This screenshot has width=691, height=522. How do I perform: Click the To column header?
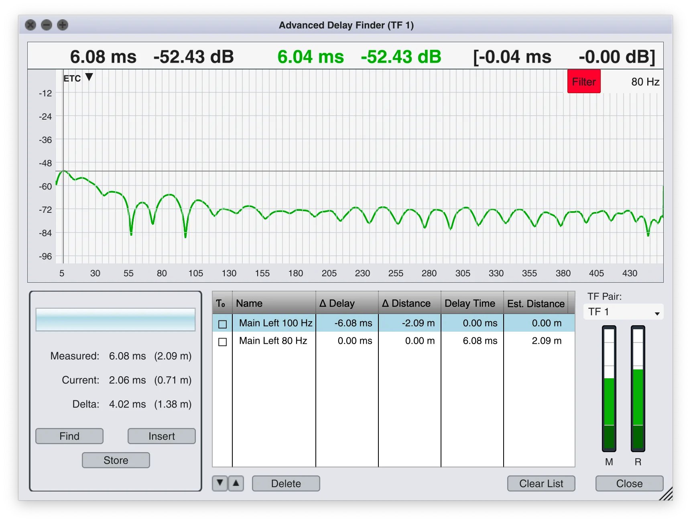(x=222, y=303)
